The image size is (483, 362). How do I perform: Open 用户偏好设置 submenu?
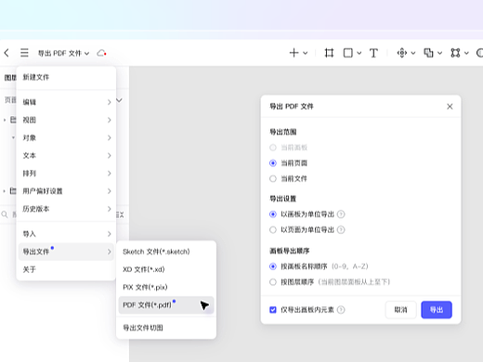(66, 191)
